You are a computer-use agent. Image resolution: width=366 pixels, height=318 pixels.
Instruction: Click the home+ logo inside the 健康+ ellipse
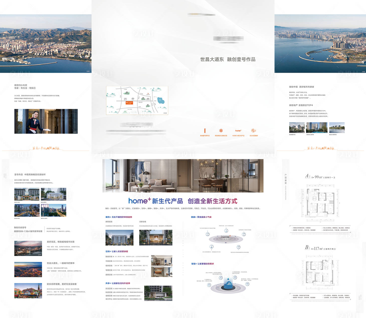click(x=226, y=236)
